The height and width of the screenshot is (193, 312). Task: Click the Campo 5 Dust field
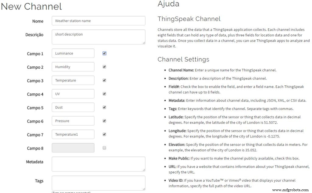coord(73,107)
